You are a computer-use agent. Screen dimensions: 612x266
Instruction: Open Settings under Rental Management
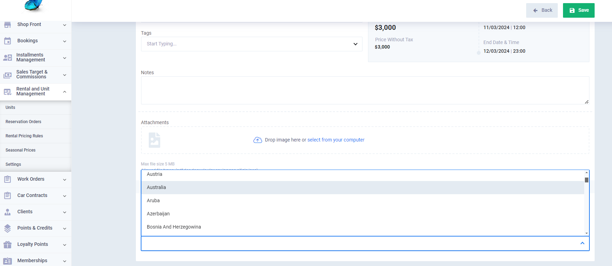pyautogui.click(x=35, y=164)
